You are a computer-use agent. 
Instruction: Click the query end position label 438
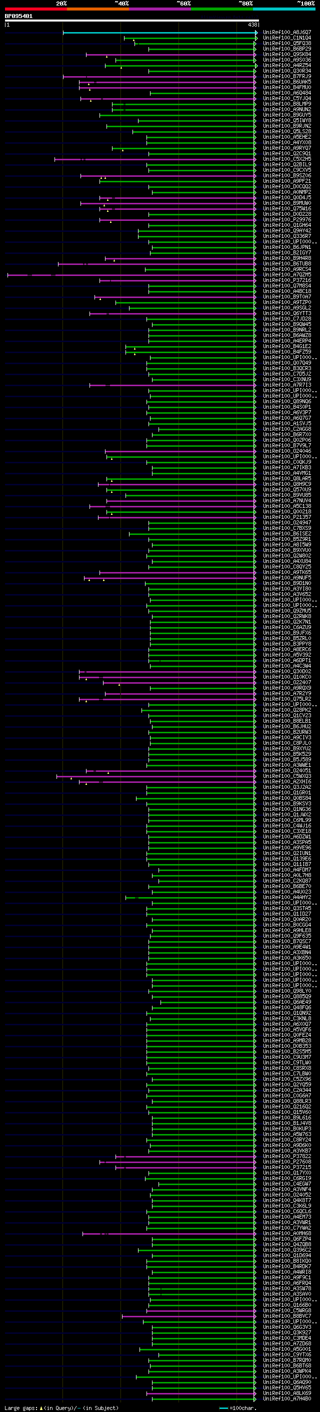[252, 25]
